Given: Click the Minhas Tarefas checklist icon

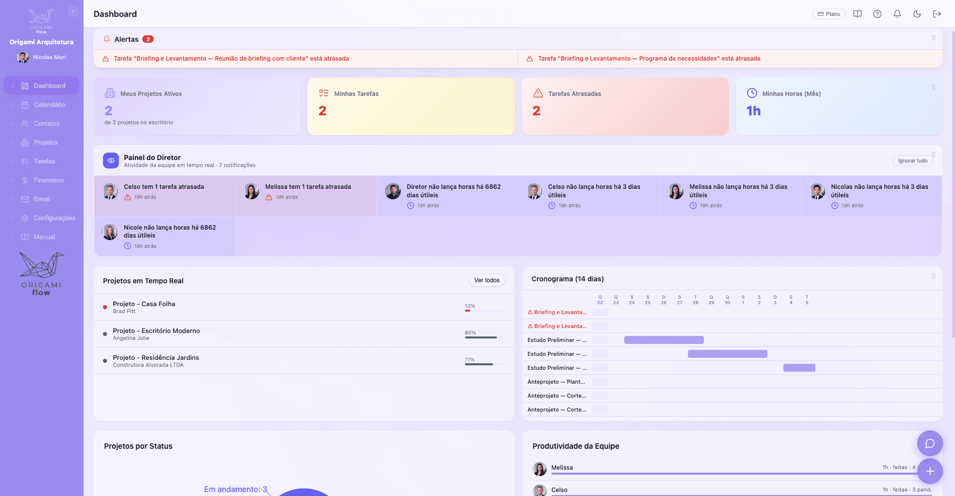Looking at the screenshot, I should pyautogui.click(x=324, y=93).
